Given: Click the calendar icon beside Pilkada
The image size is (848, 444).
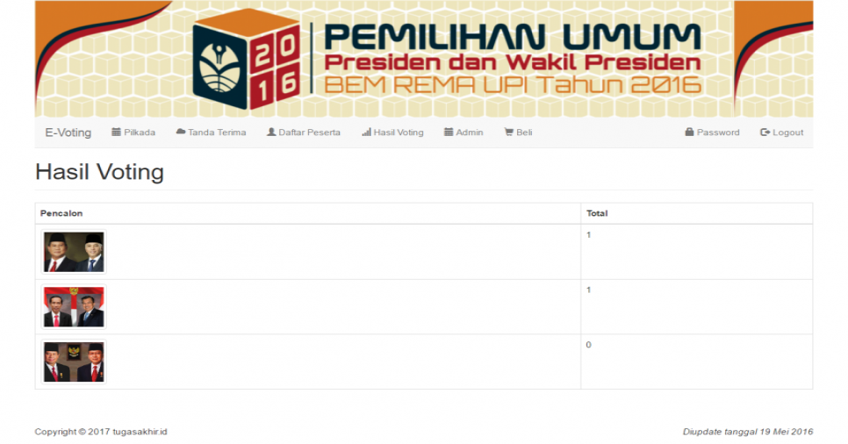Looking at the screenshot, I should point(116,132).
